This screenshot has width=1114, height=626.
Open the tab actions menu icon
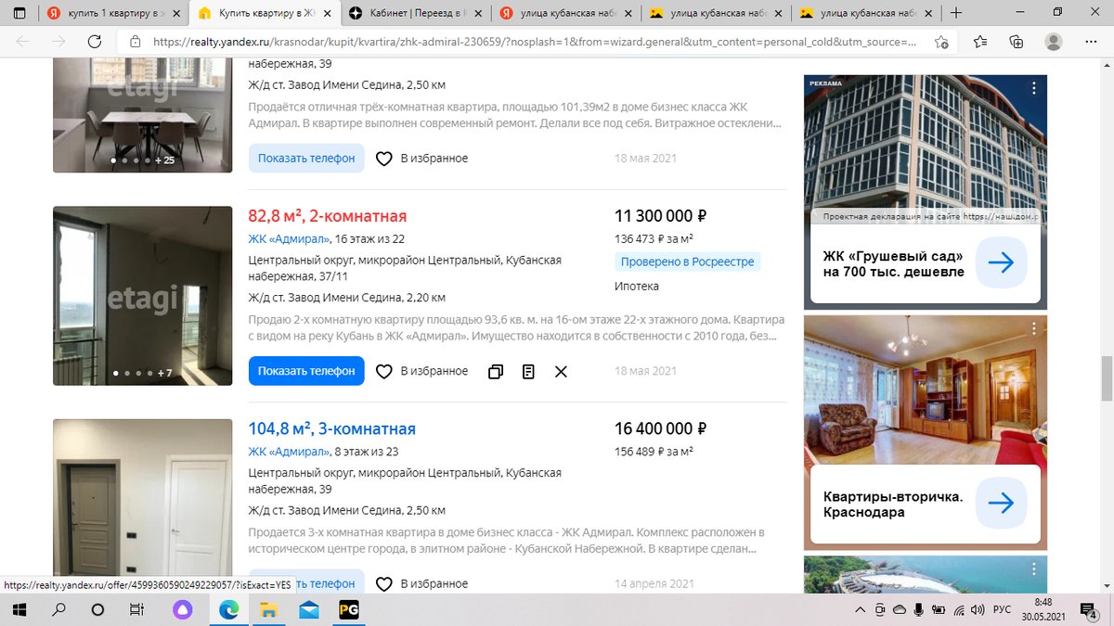pyautogui.click(x=19, y=13)
